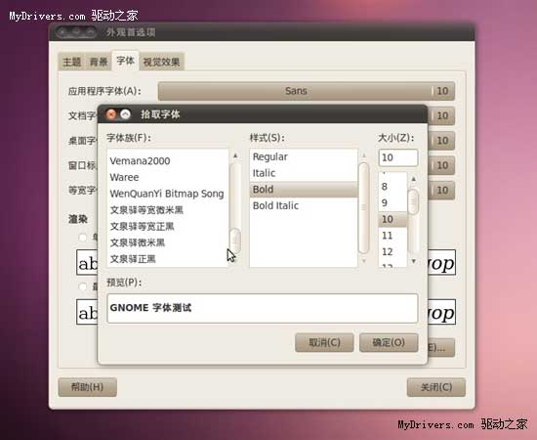Click the 取消(C) button

324,342
